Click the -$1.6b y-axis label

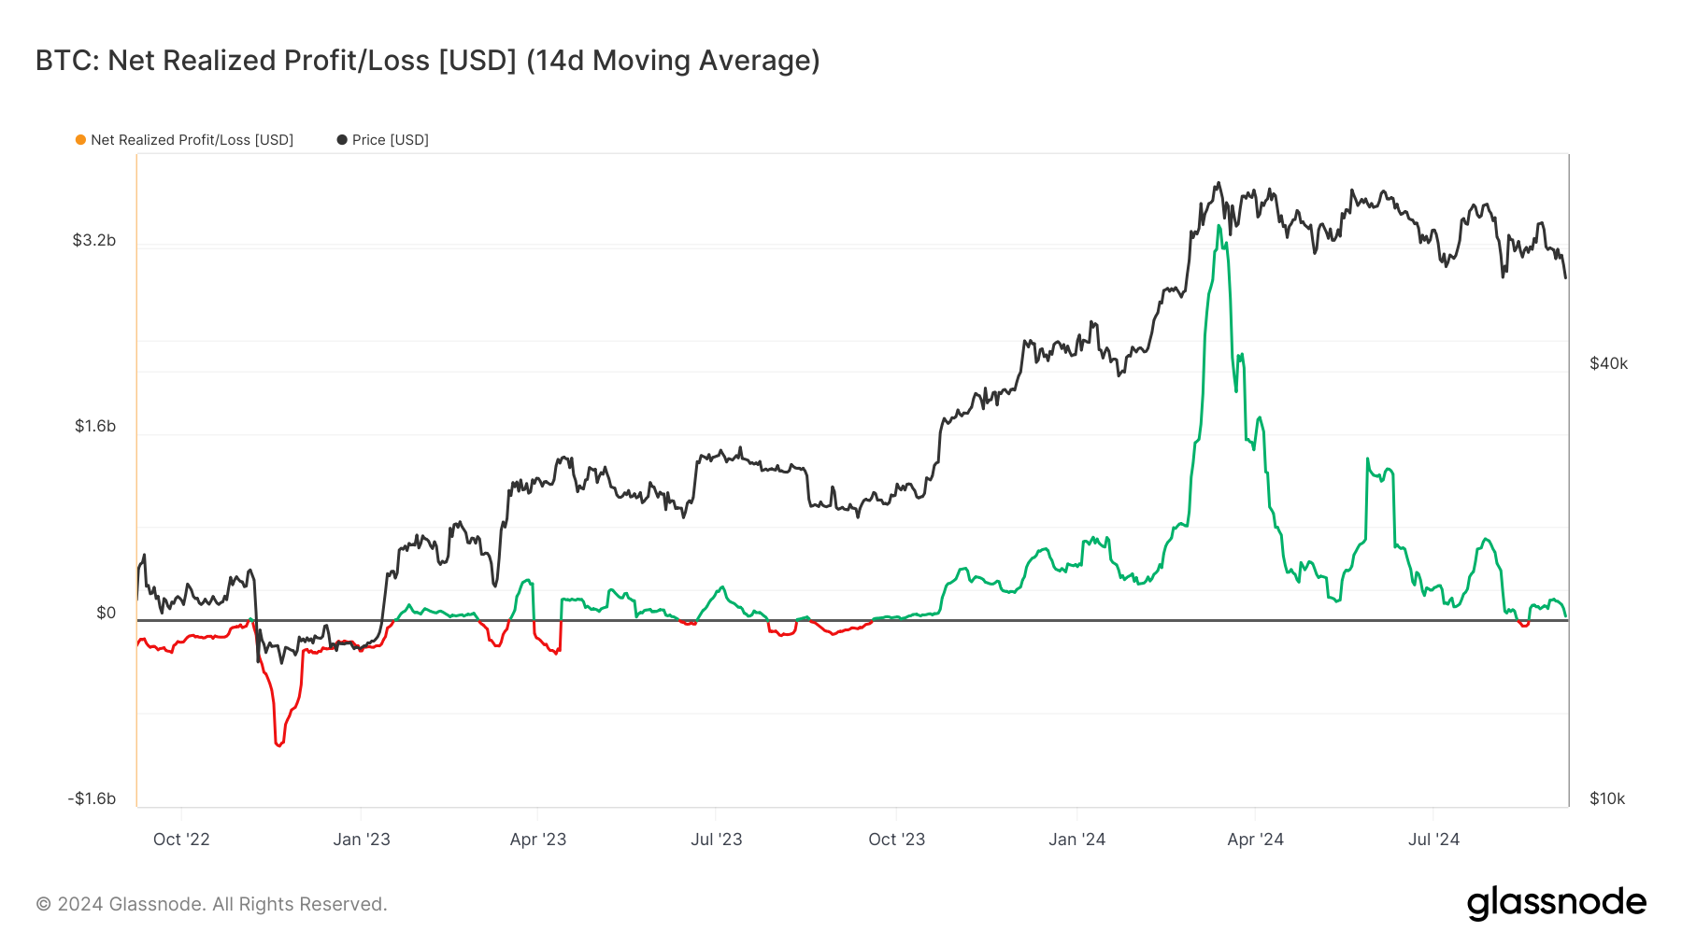point(92,798)
